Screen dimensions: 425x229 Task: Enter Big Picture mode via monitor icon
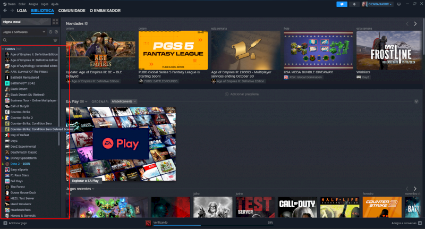pyautogui.click(x=399, y=4)
